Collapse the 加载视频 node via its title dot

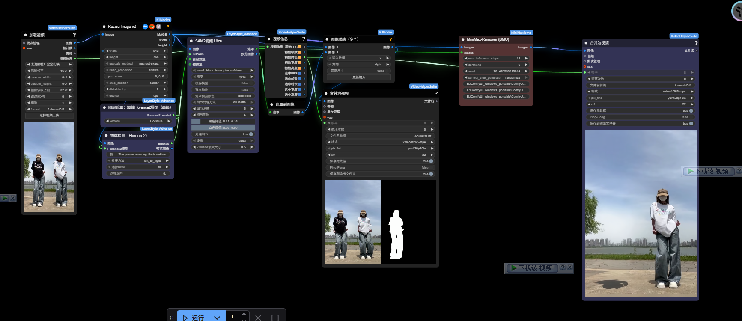pos(26,35)
